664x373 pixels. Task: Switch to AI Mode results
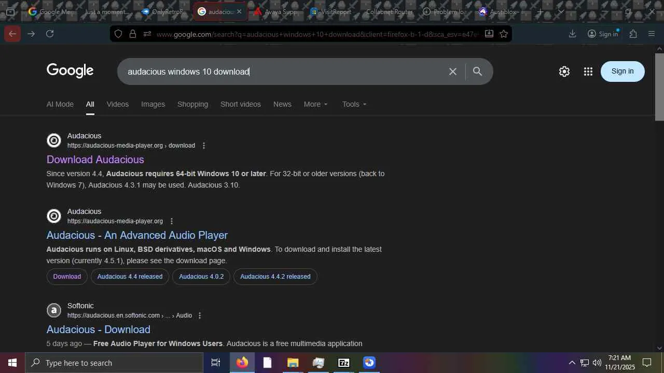pyautogui.click(x=60, y=104)
